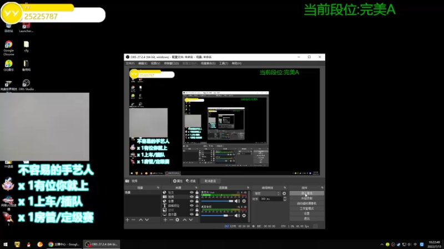Pop out the 场景 dock panel
Viewport: 444px width, 249px height.
point(158,188)
